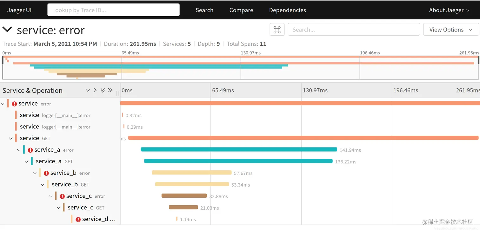Collapse the service_c GET span
Screen dimensions: 480x232
59,208
